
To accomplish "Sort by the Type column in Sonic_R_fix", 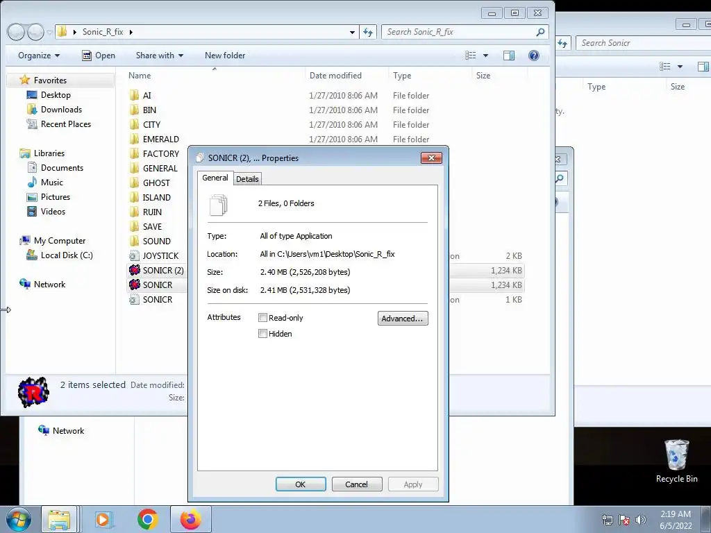I will [x=402, y=76].
